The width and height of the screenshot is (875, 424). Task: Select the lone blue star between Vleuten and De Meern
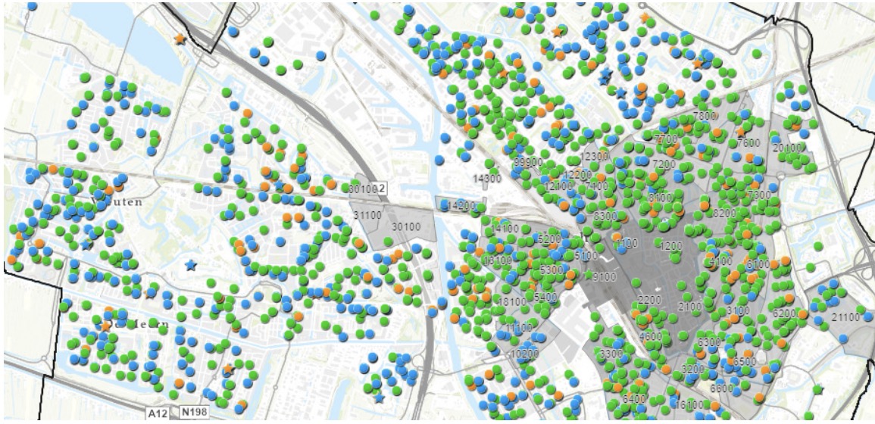point(191,265)
